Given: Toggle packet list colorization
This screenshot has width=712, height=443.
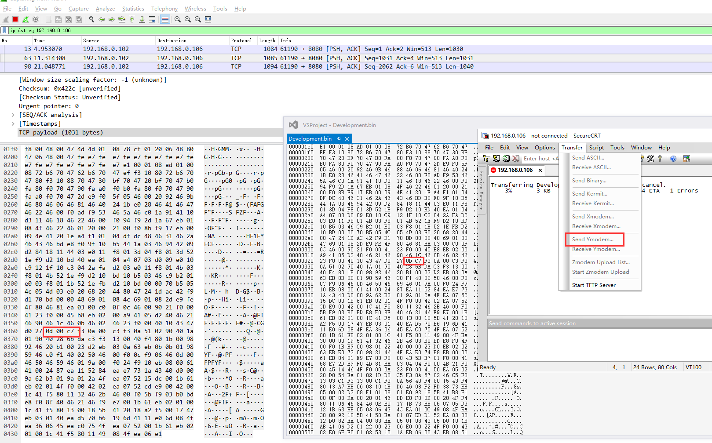Looking at the screenshot, I should [165, 19].
